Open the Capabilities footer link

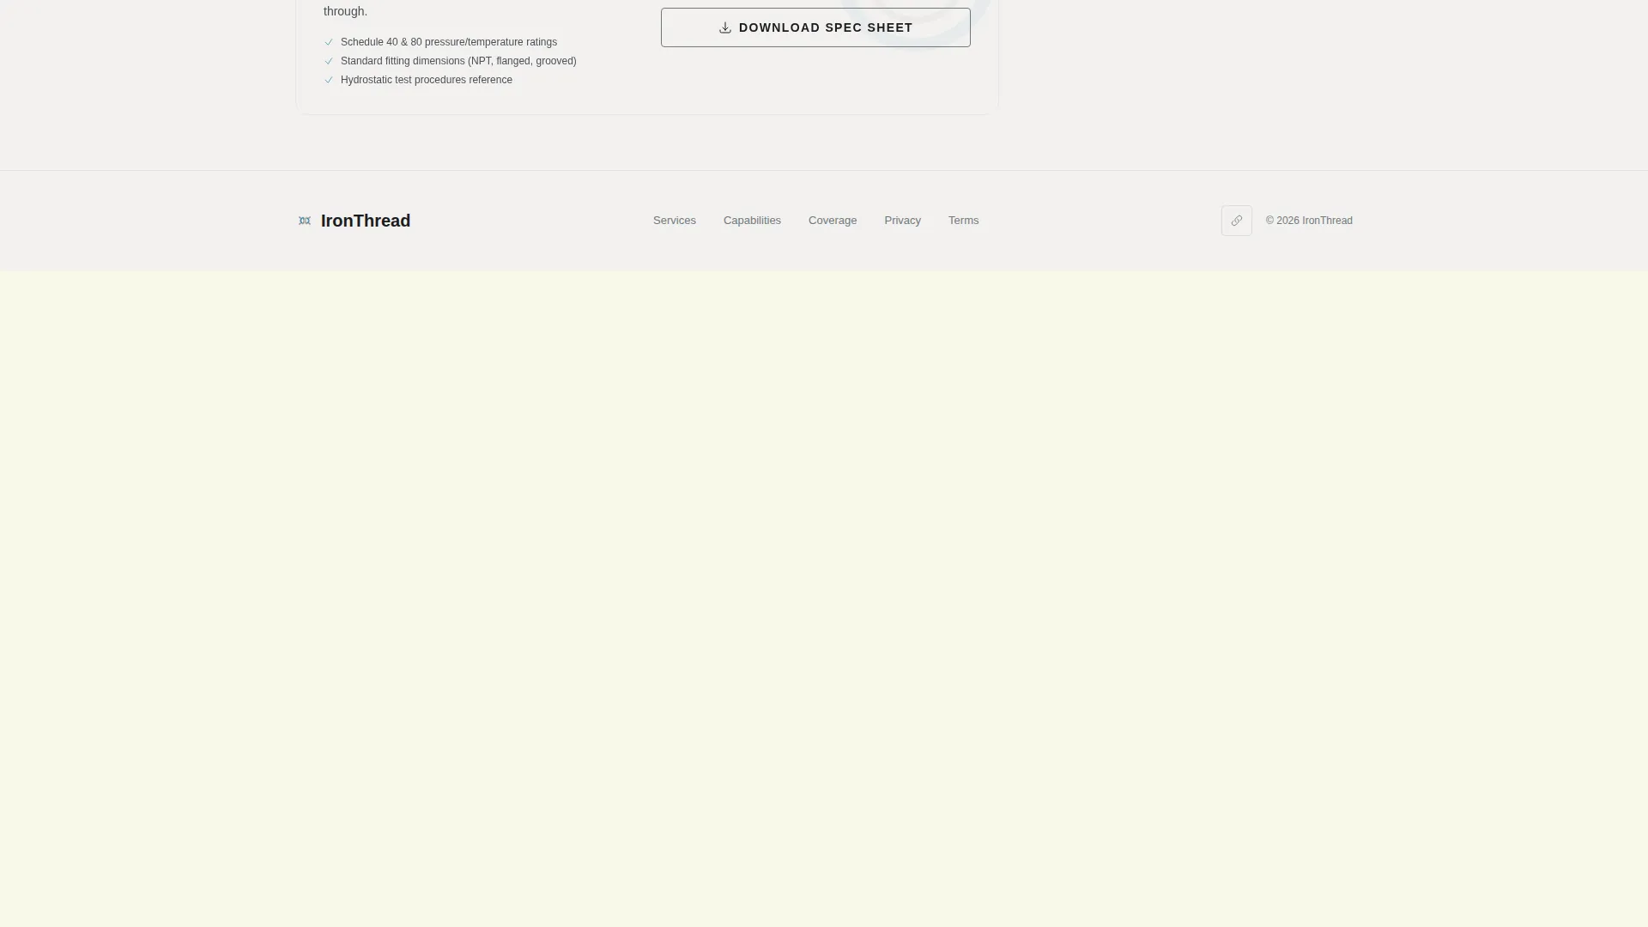click(752, 221)
